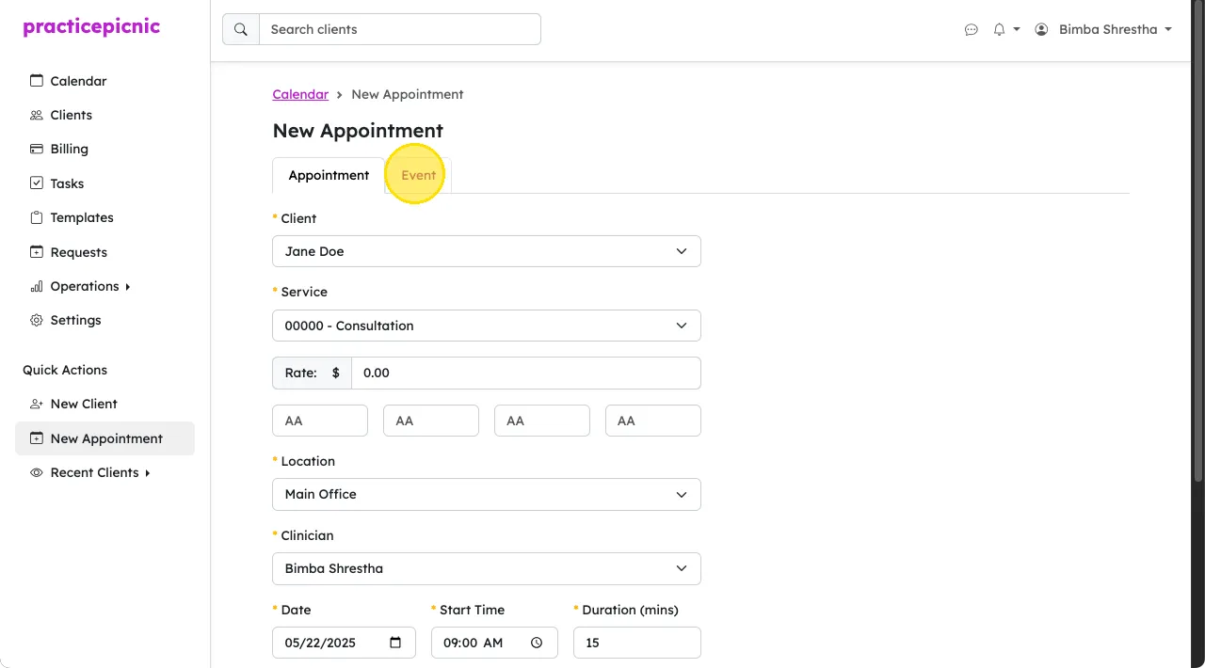This screenshot has height=668, width=1205.
Task: Open the notifications bell icon
Action: pos(1000,30)
